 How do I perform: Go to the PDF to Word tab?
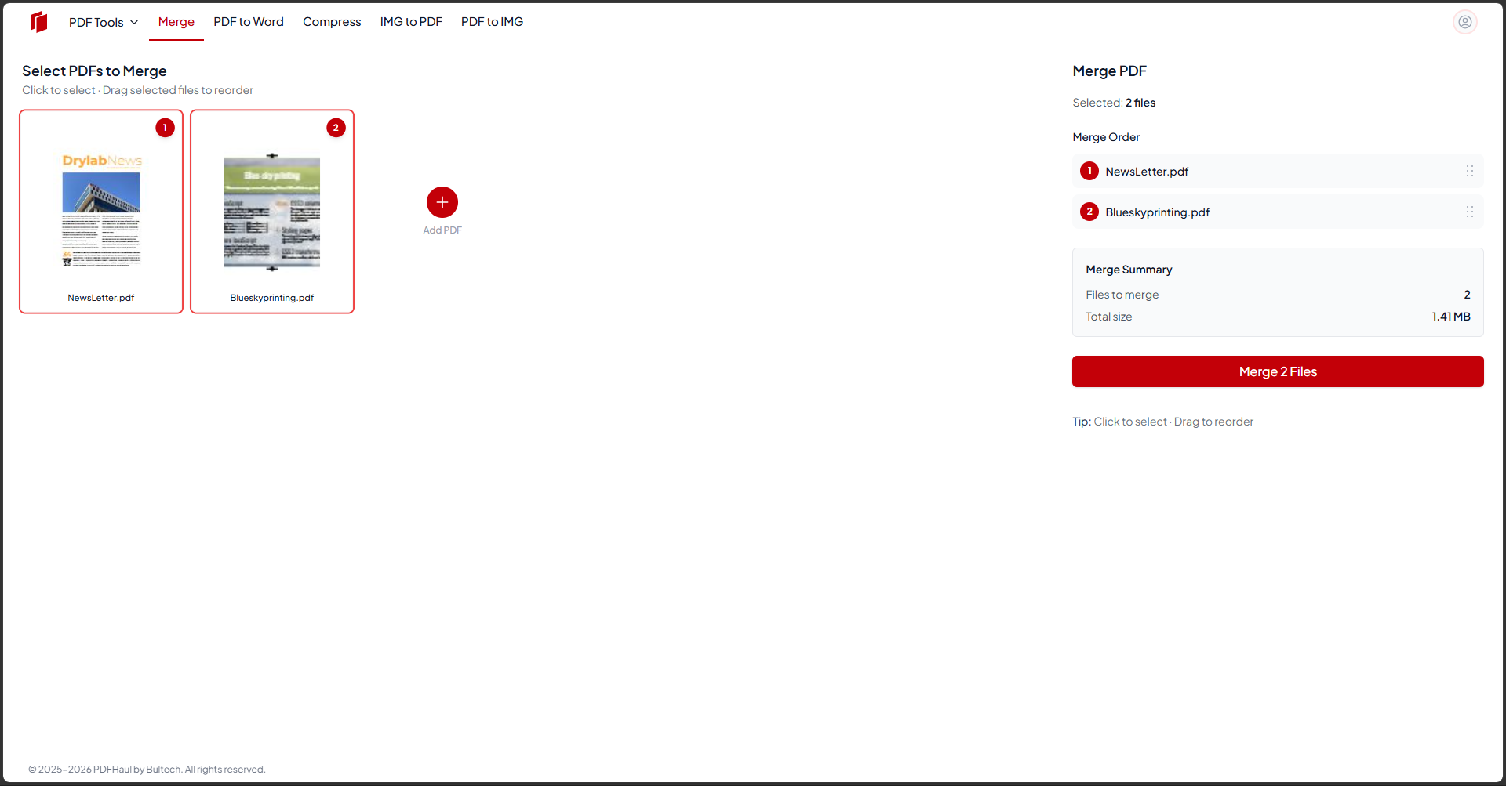point(249,22)
